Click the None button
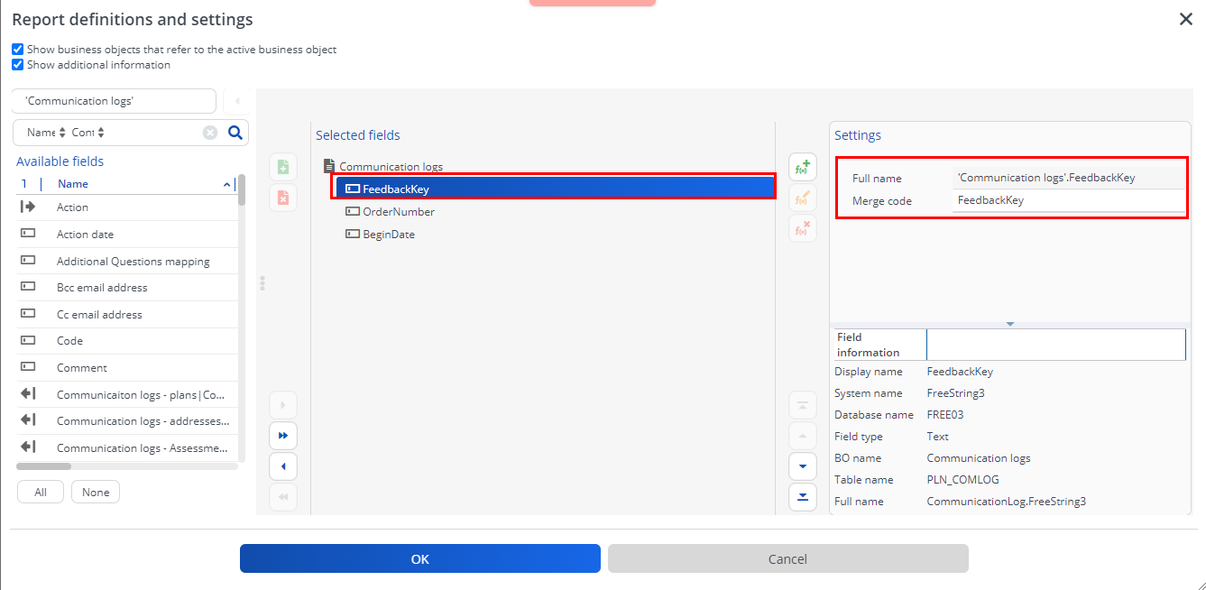 (96, 492)
